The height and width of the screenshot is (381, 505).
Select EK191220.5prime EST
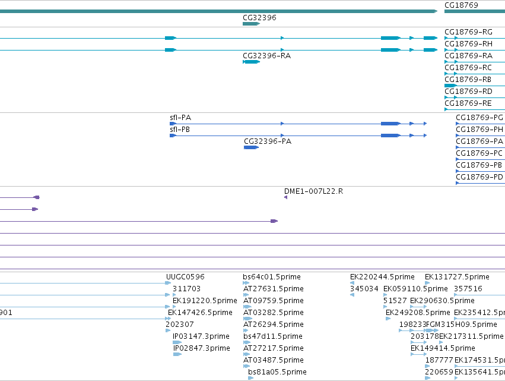click(x=205, y=301)
